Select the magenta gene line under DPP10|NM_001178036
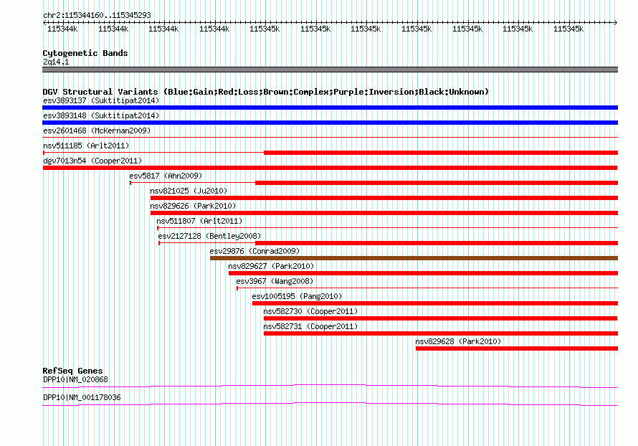This screenshot has width=638, height=446. pyautogui.click(x=330, y=404)
